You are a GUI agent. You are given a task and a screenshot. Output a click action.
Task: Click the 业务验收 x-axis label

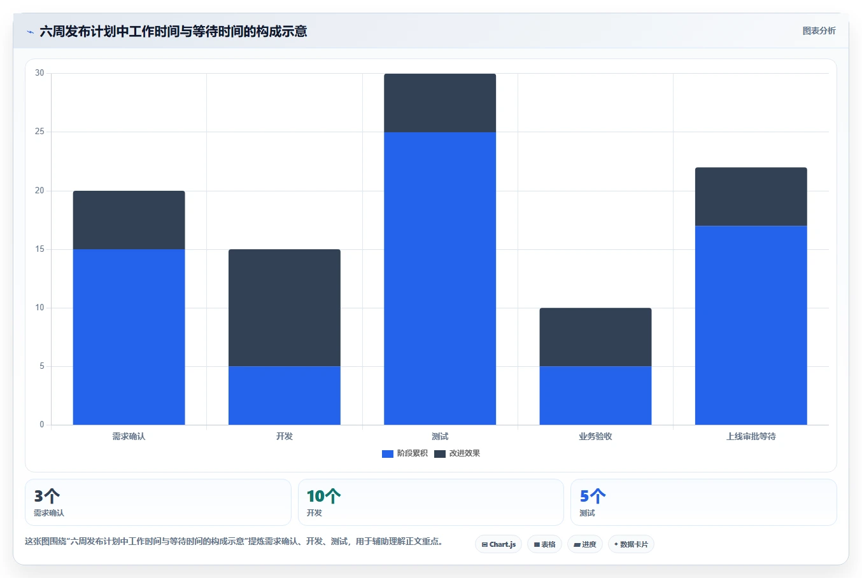click(595, 436)
